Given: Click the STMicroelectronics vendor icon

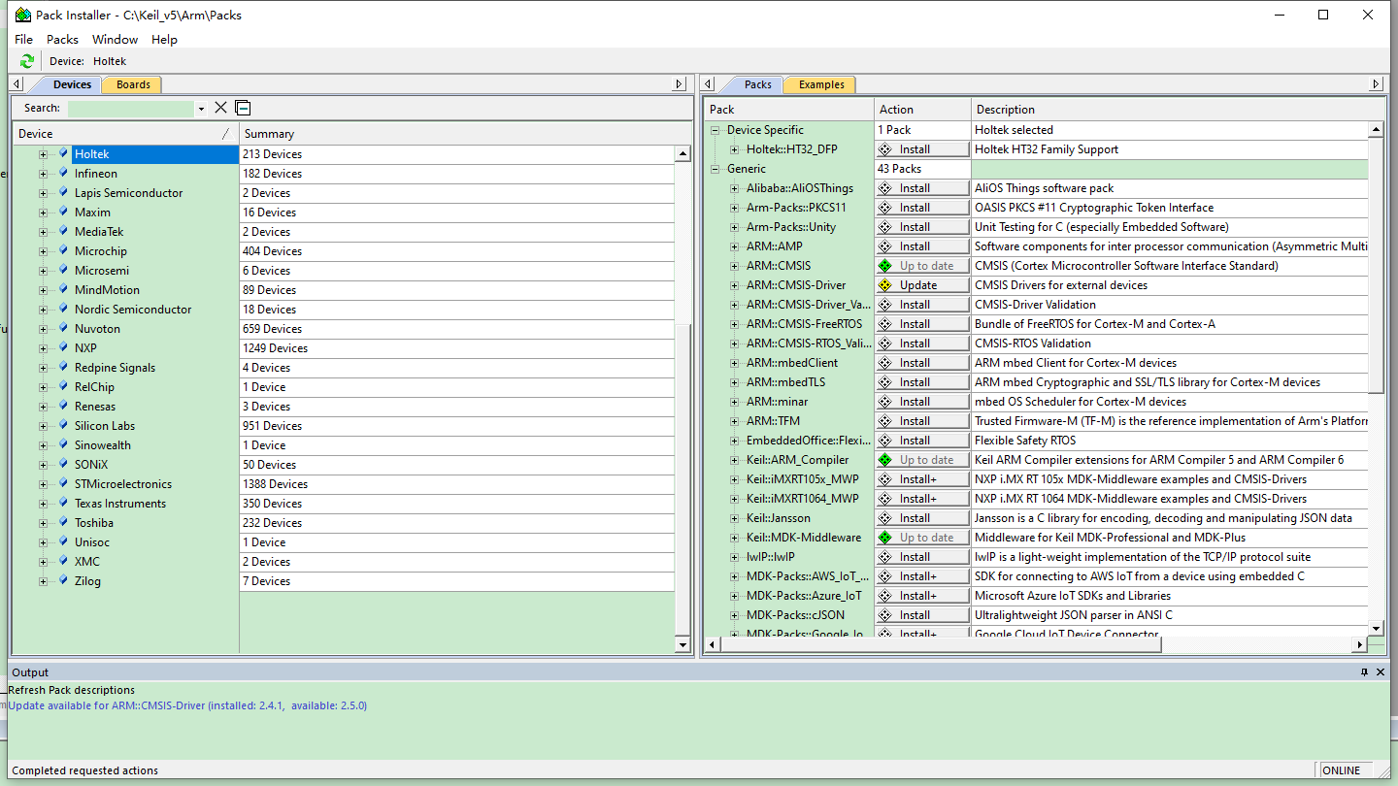Looking at the screenshot, I should (x=64, y=483).
